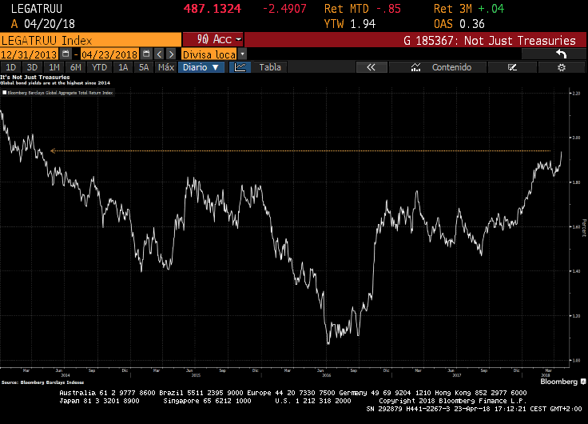This screenshot has height=424, width=588.
Task: Switch to line chart view icon
Action: [240, 67]
